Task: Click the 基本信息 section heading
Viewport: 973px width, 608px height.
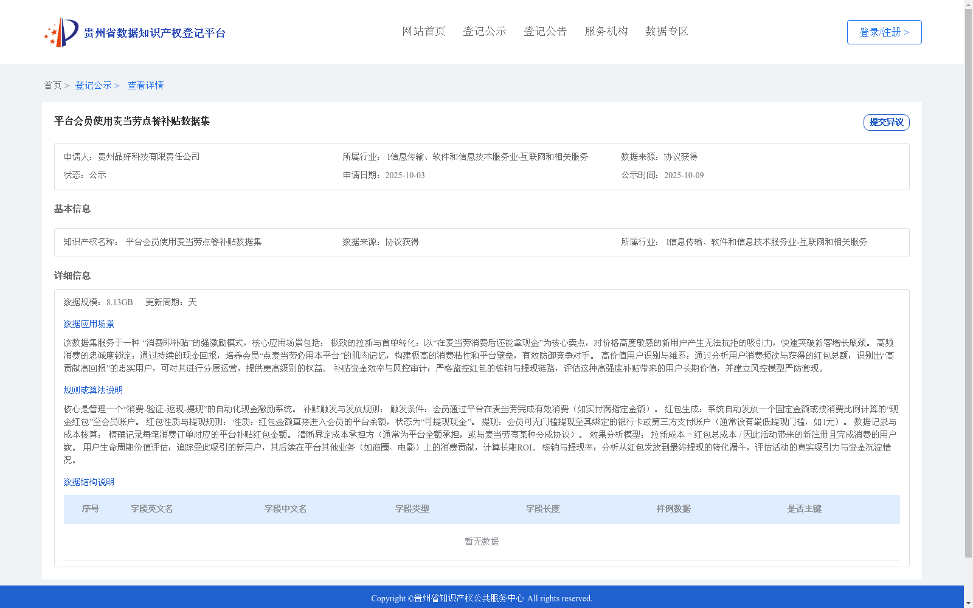Action: tap(72, 209)
